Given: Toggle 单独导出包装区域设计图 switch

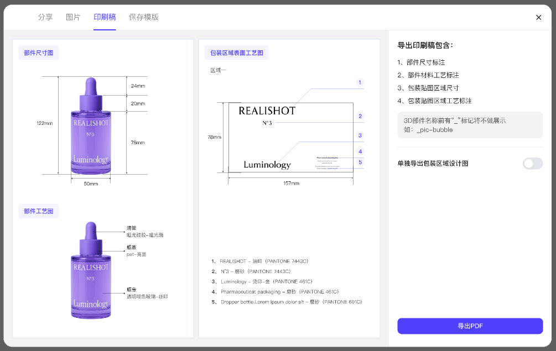Looking at the screenshot, I should click(533, 164).
